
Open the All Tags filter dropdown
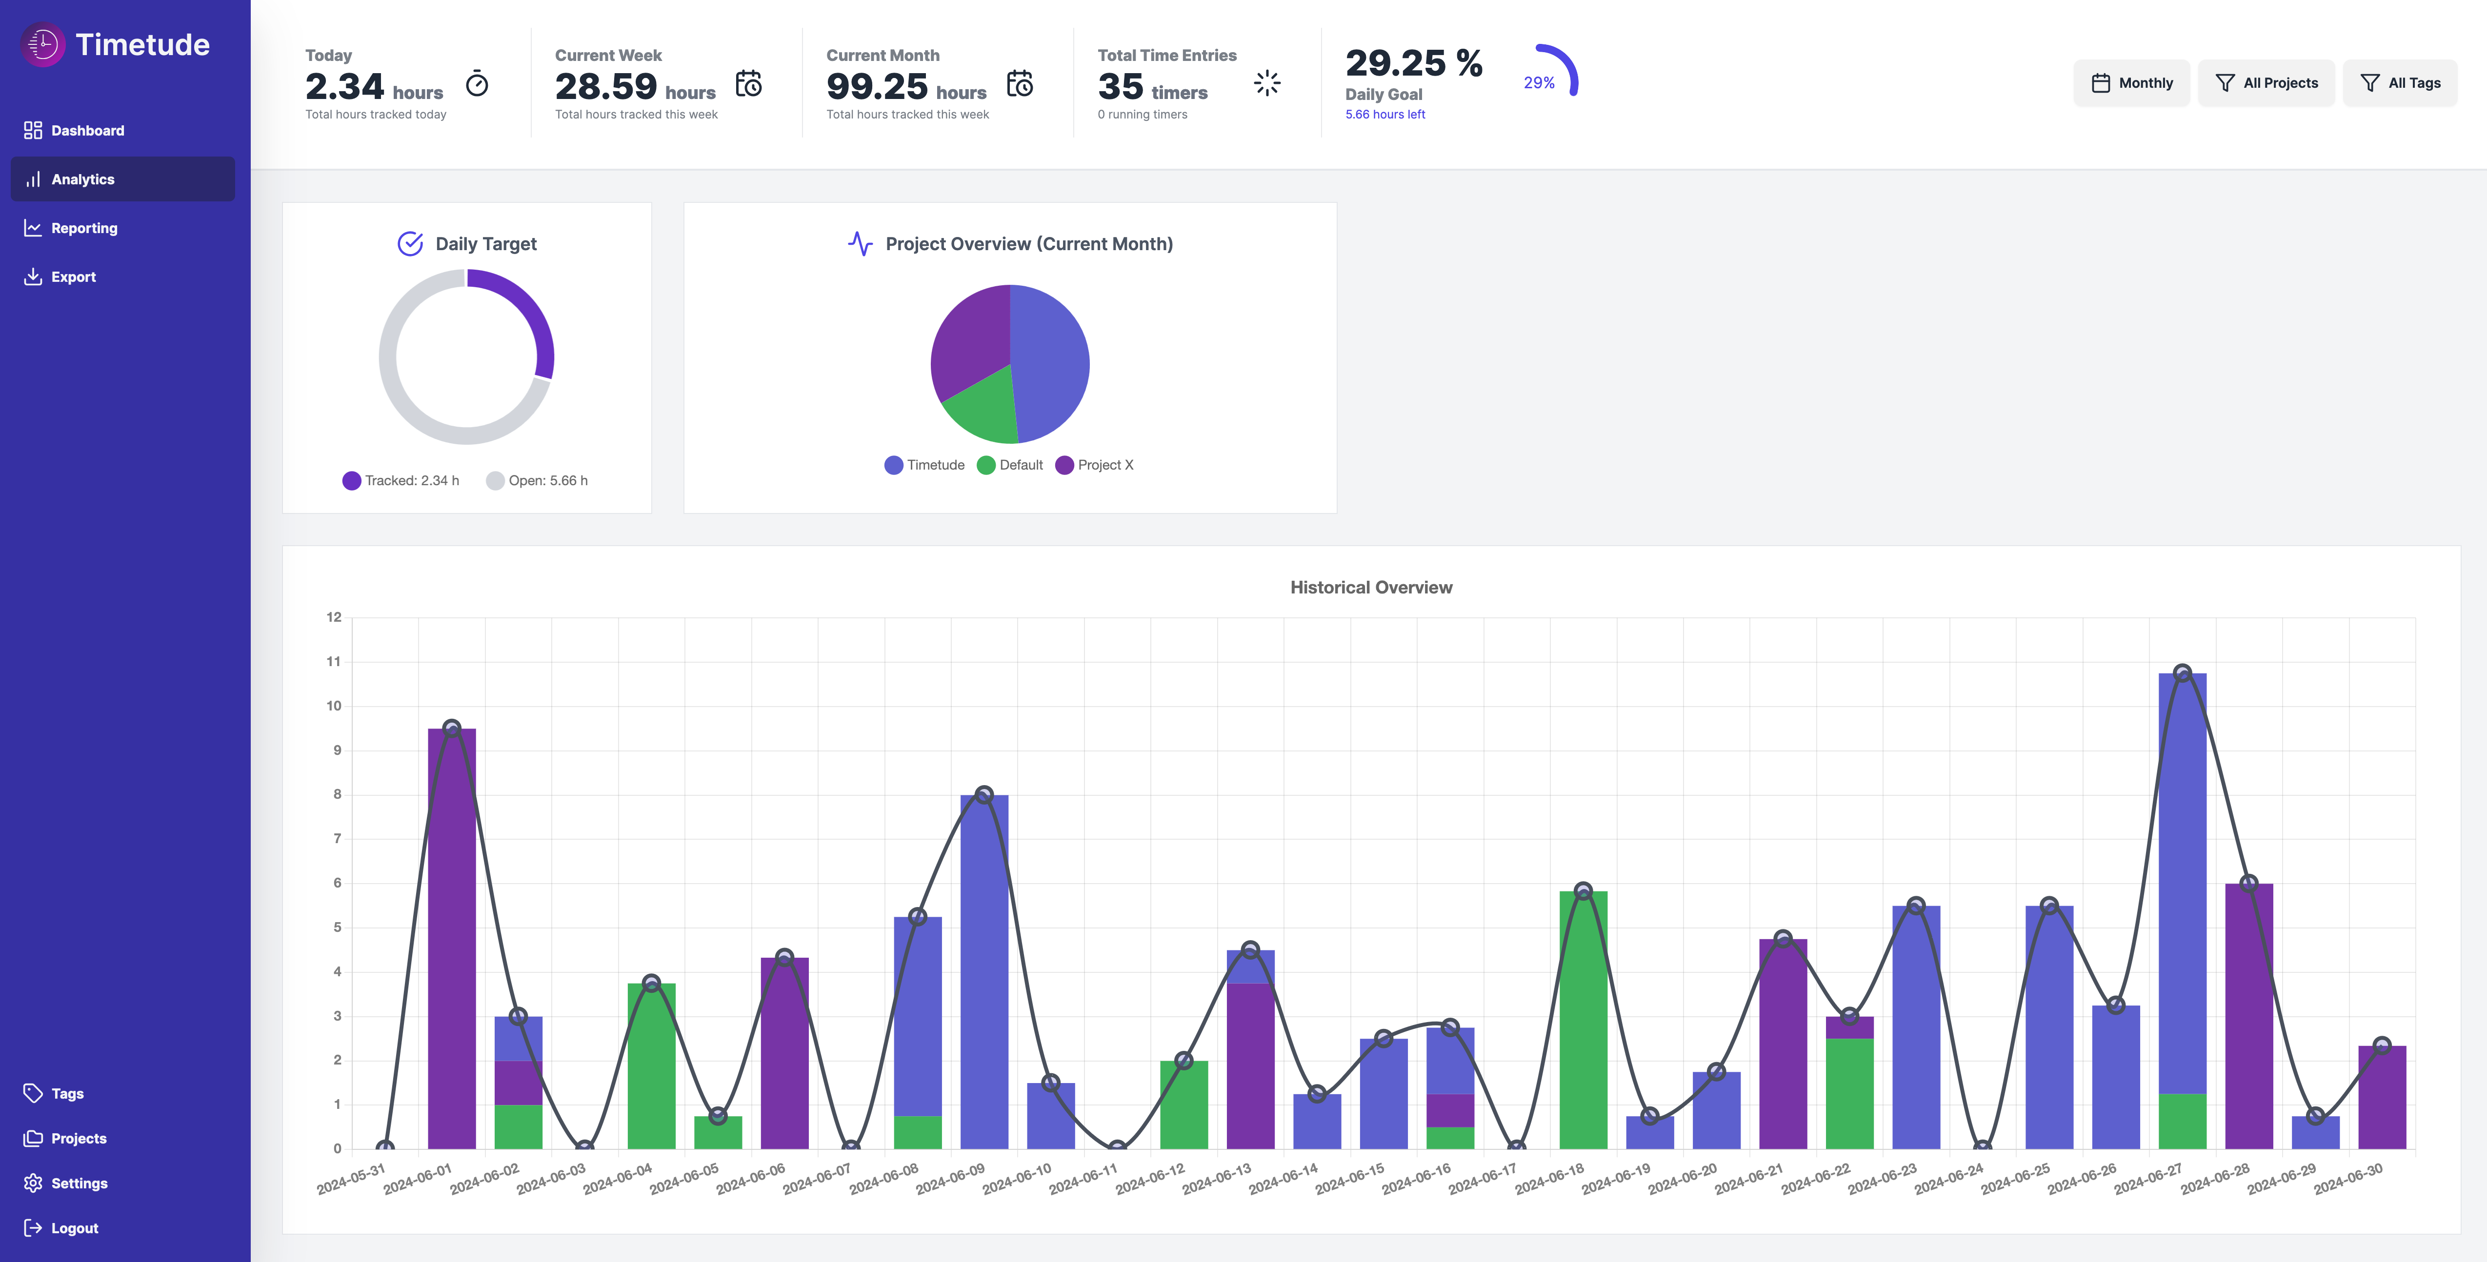coord(2400,83)
